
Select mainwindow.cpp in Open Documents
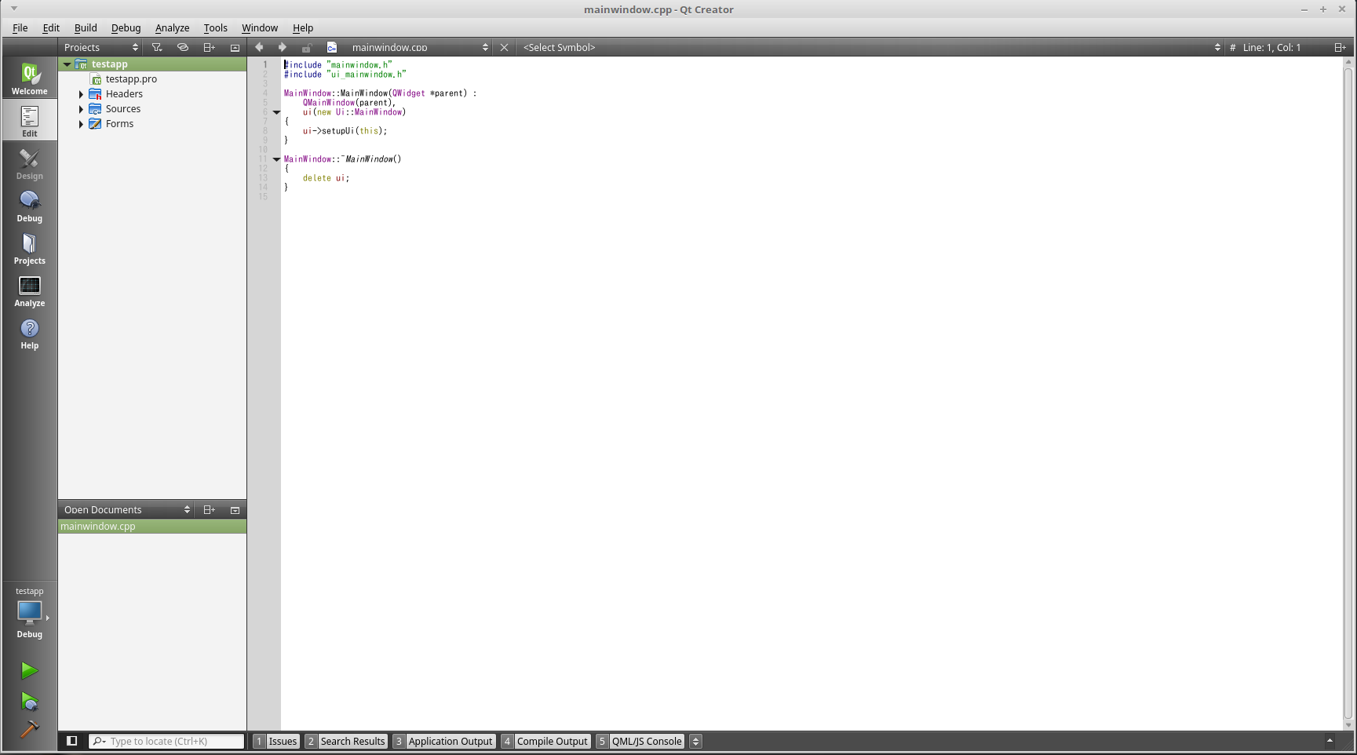152,527
